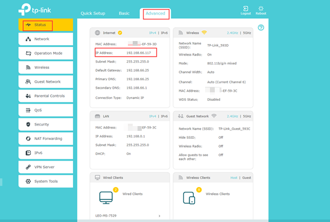This screenshot has height=222, width=330.
Task: Click the SSID value TP-Link_593D
Action: tap(218, 45)
